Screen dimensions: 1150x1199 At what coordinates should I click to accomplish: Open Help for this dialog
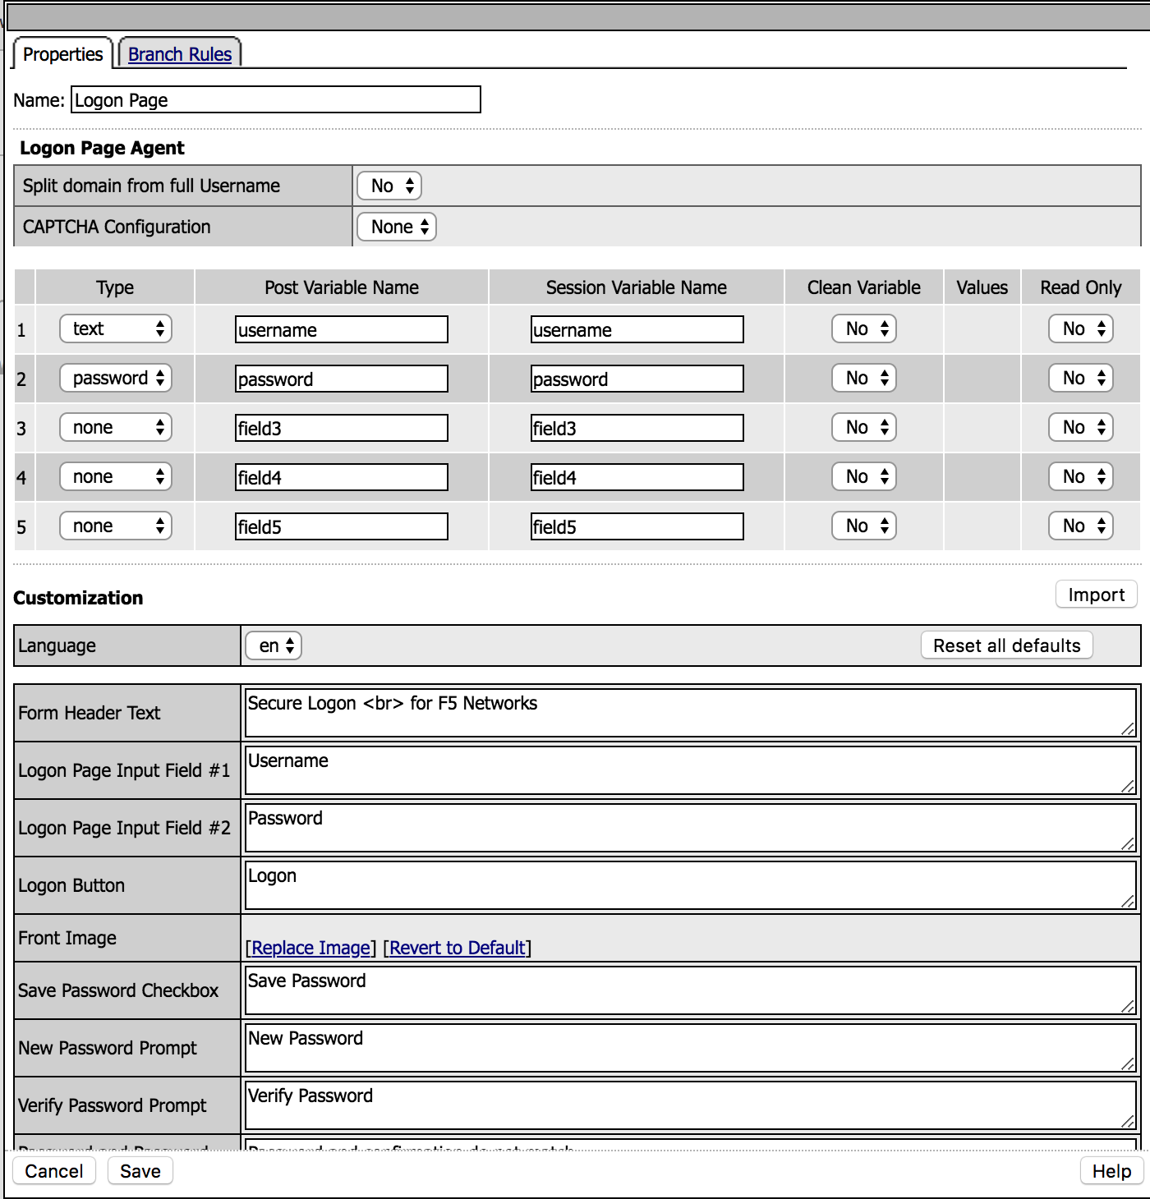(1112, 1171)
